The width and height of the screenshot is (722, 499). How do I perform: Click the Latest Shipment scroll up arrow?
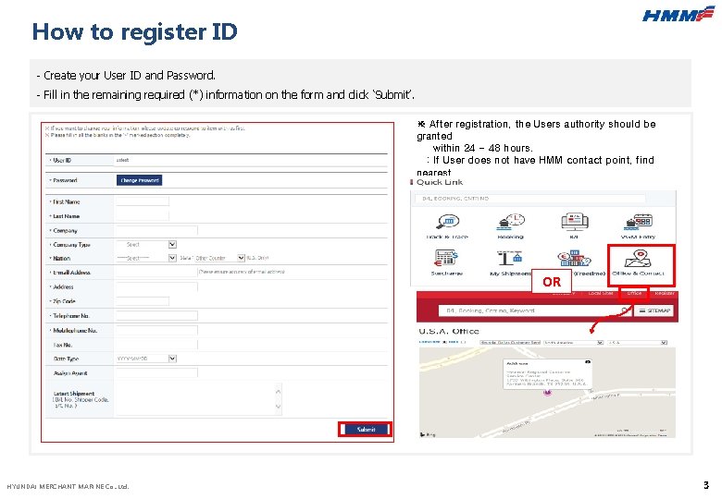[278, 392]
